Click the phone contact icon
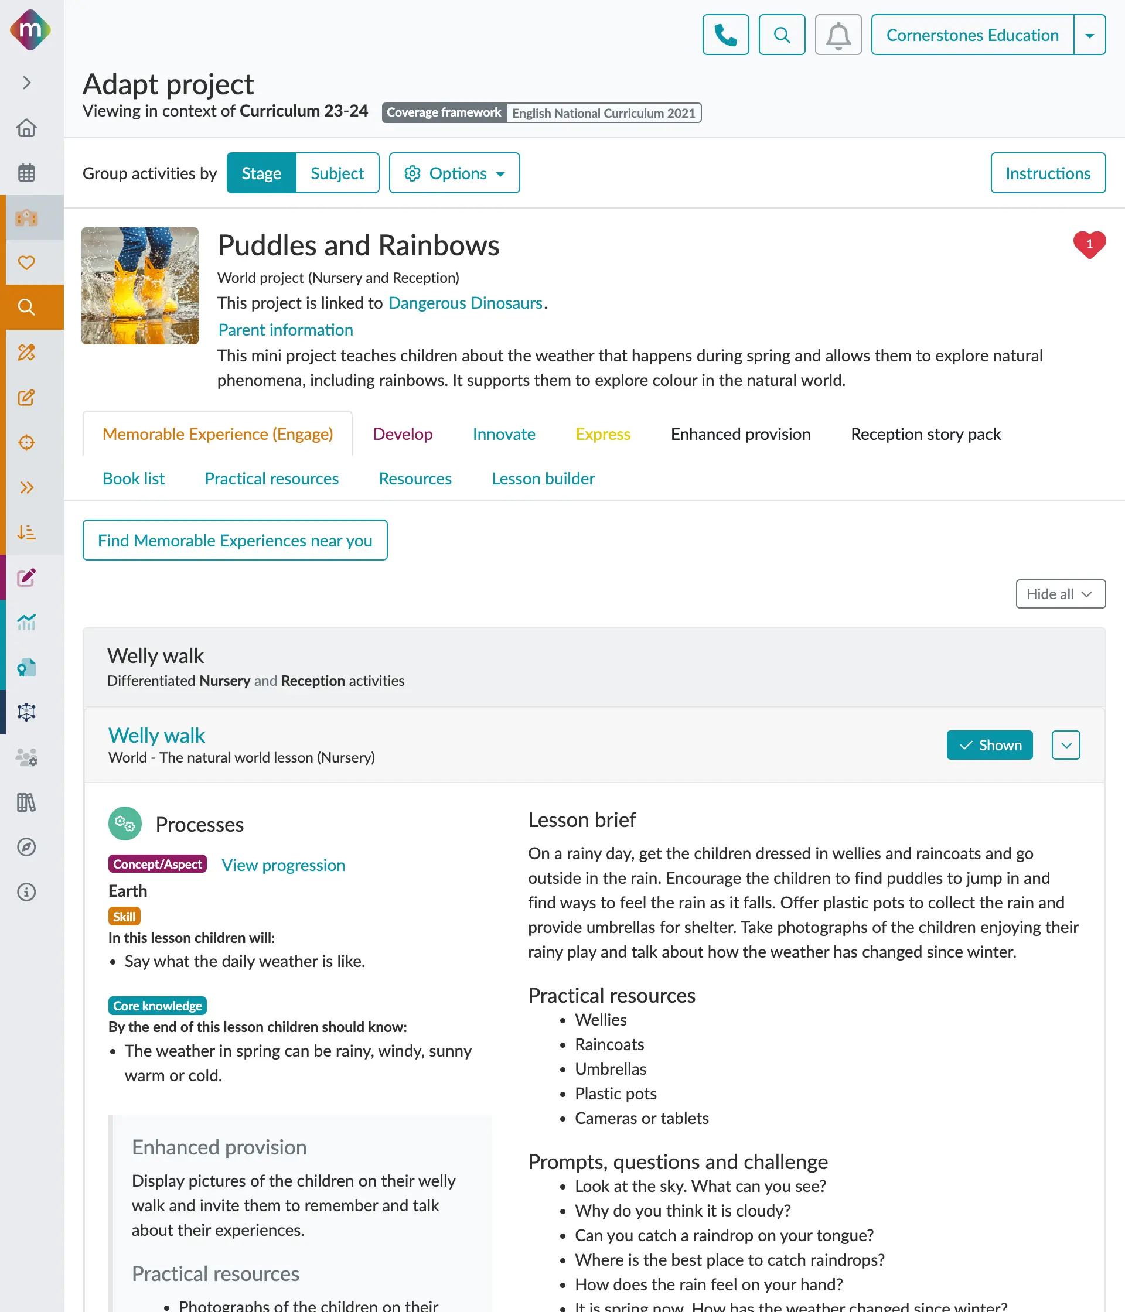The image size is (1125, 1312). point(725,35)
